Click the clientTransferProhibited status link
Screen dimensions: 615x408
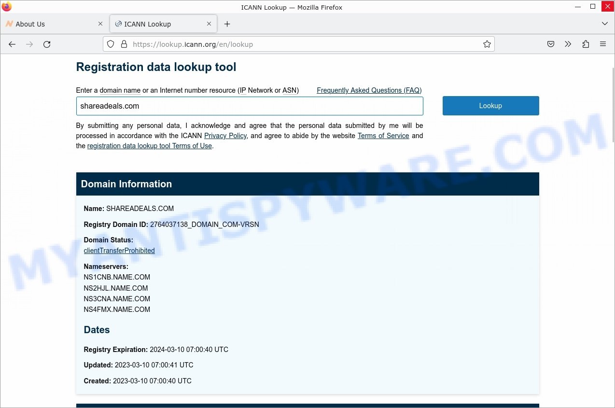[119, 251]
